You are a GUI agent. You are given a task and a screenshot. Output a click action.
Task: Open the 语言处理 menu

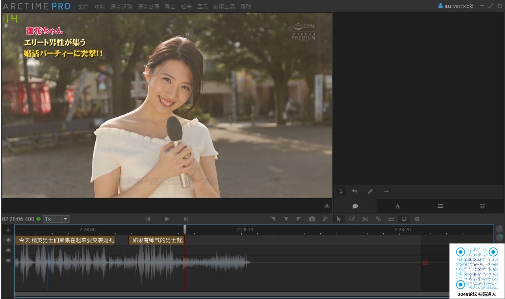pyautogui.click(x=149, y=7)
